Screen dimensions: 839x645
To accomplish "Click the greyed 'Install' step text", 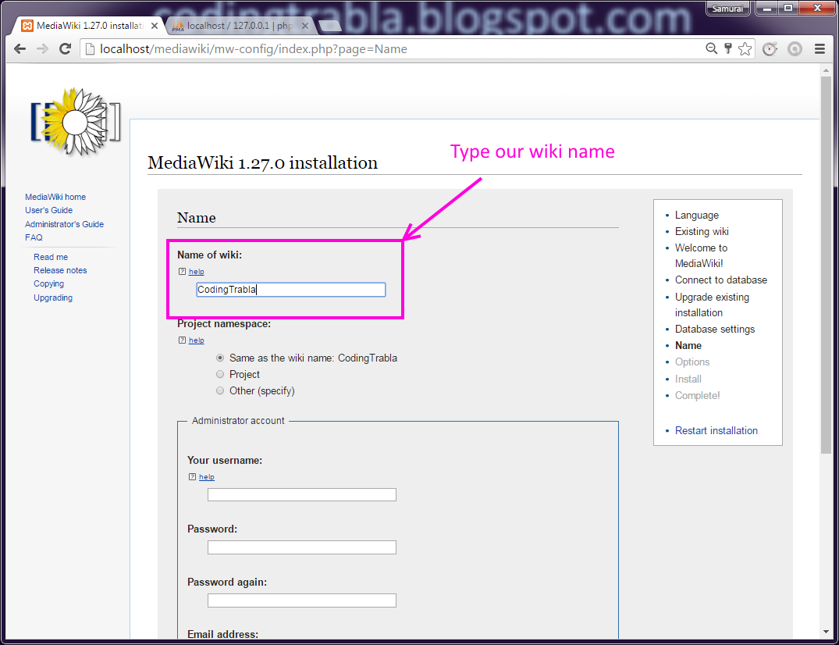I will coord(688,379).
